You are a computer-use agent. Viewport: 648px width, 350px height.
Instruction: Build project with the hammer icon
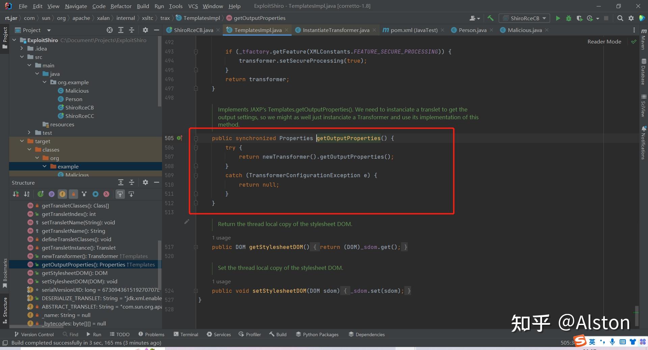490,18
